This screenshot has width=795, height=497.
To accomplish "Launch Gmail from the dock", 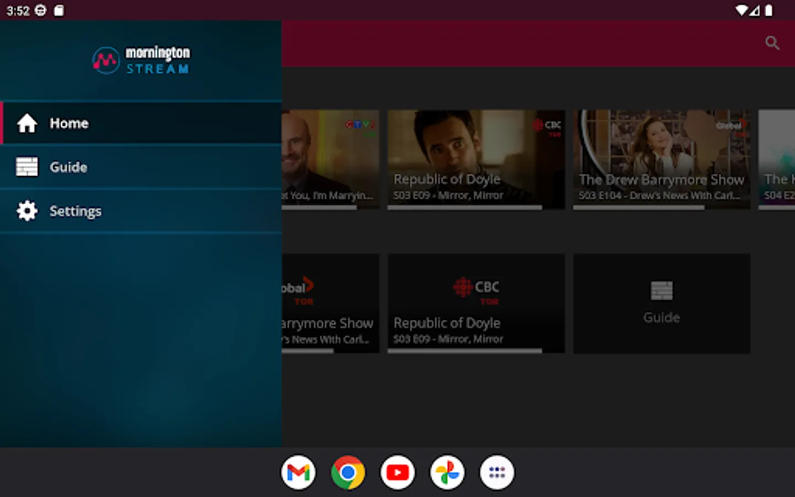I will click(x=298, y=473).
